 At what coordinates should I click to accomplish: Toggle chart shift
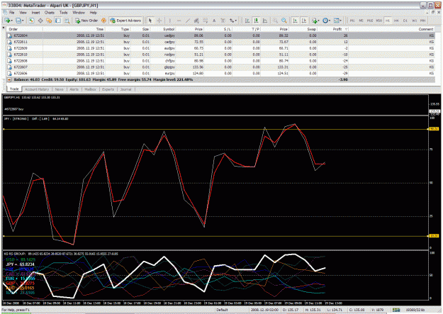point(304,21)
